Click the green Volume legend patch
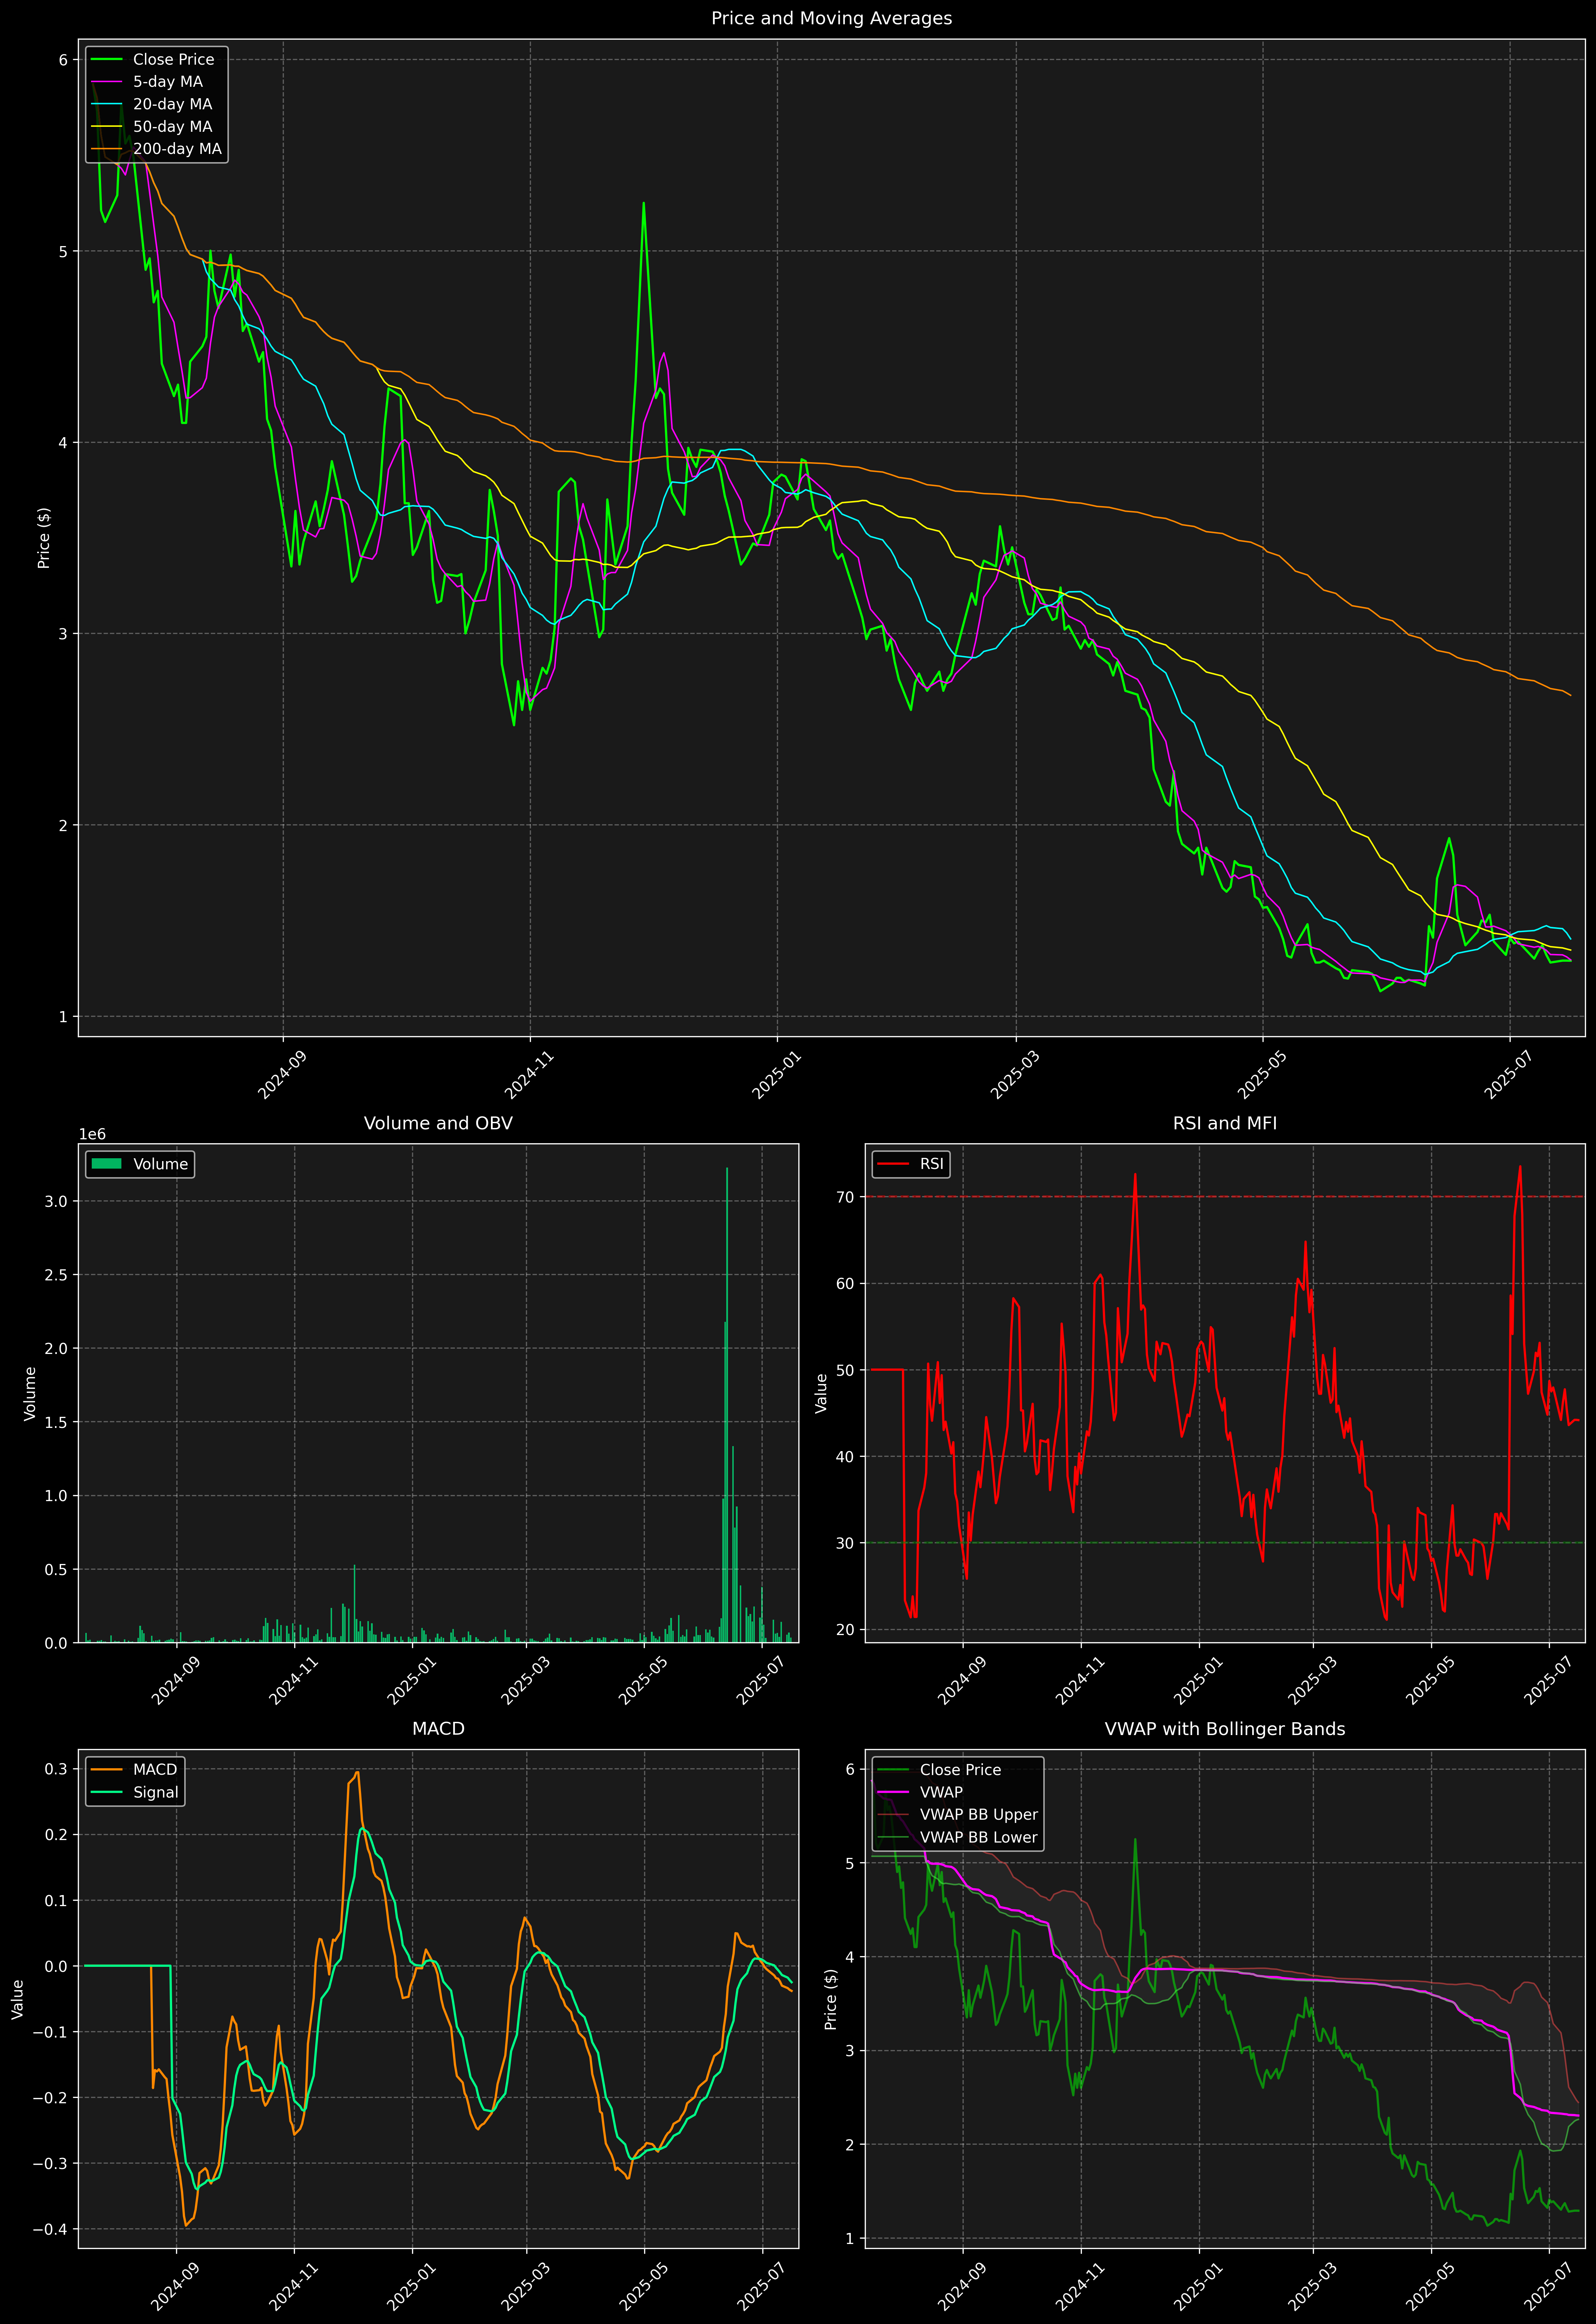Image resolution: width=1596 pixels, height=2324 pixels. tap(106, 1164)
